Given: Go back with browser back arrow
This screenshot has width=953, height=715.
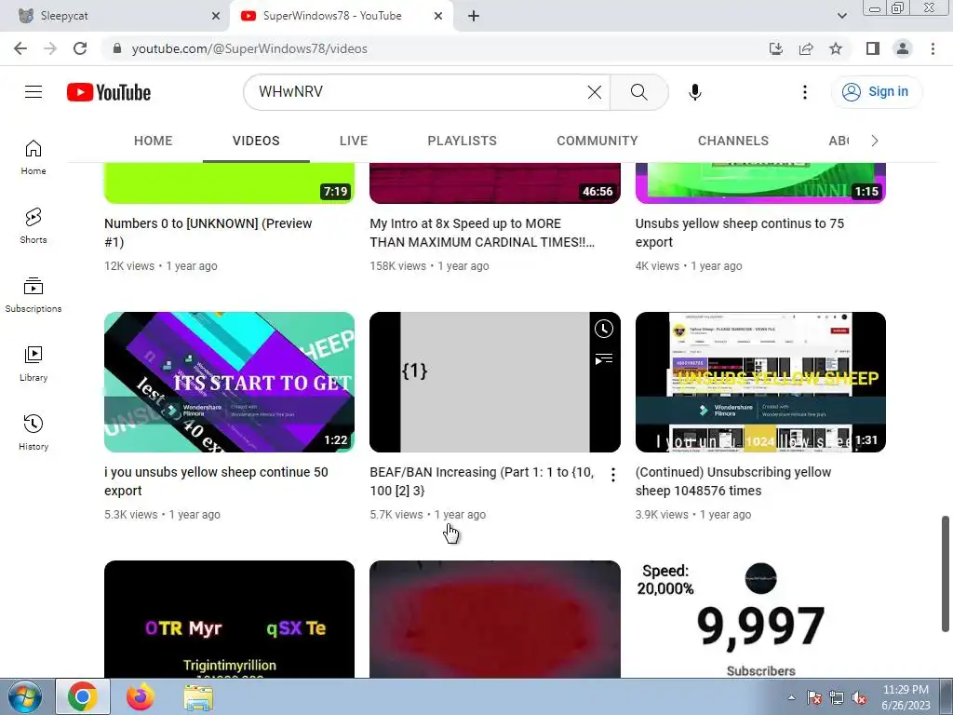Looking at the screenshot, I should click(20, 48).
